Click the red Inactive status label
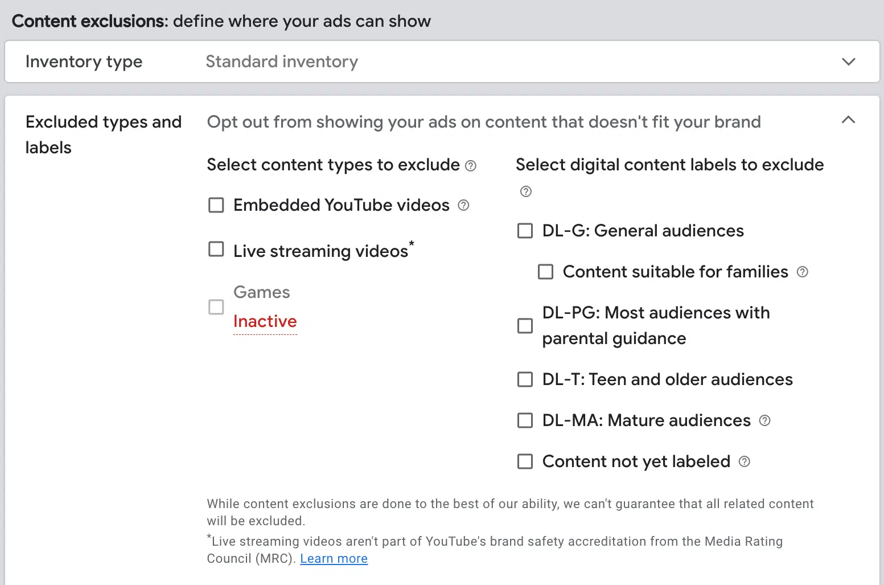The image size is (884, 585). (265, 321)
